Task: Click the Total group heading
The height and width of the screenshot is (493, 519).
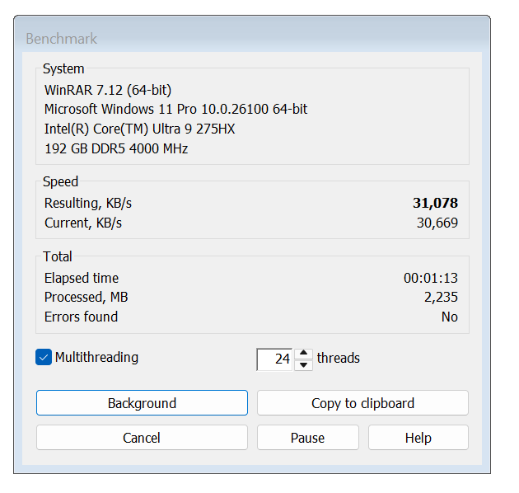Action: point(58,256)
